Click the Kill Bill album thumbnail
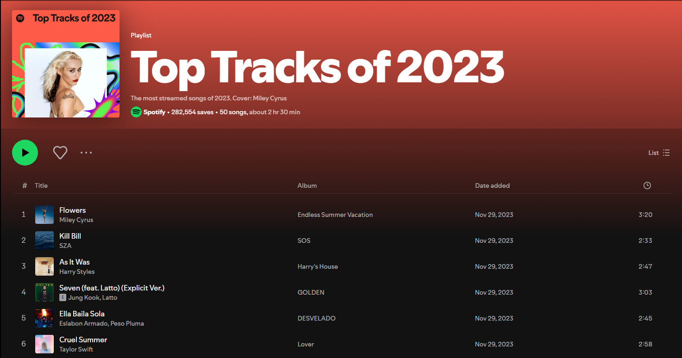 (x=44, y=241)
